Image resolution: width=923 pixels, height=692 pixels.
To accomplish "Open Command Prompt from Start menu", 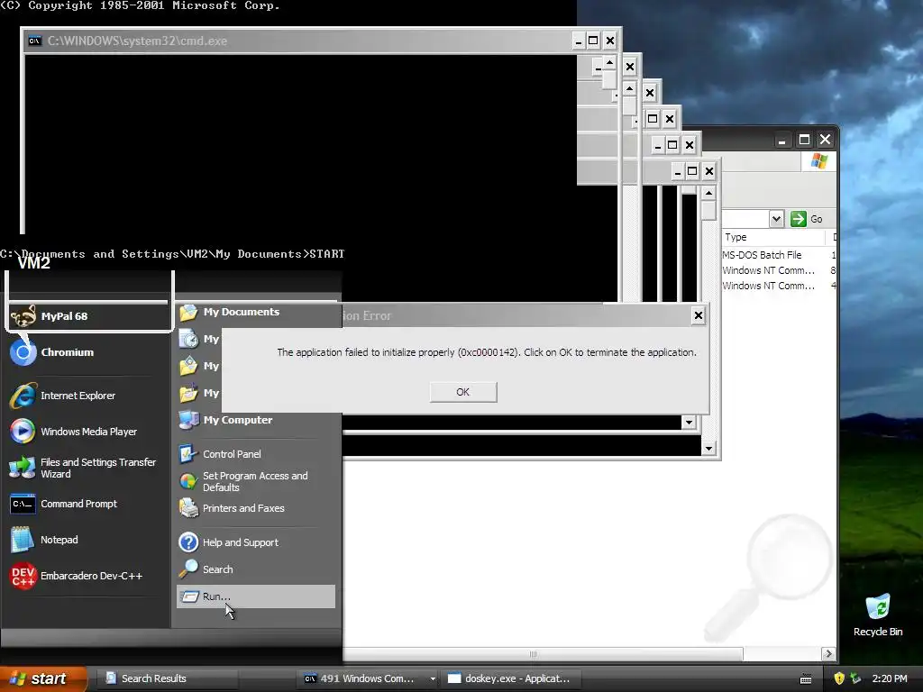I will point(88,504).
